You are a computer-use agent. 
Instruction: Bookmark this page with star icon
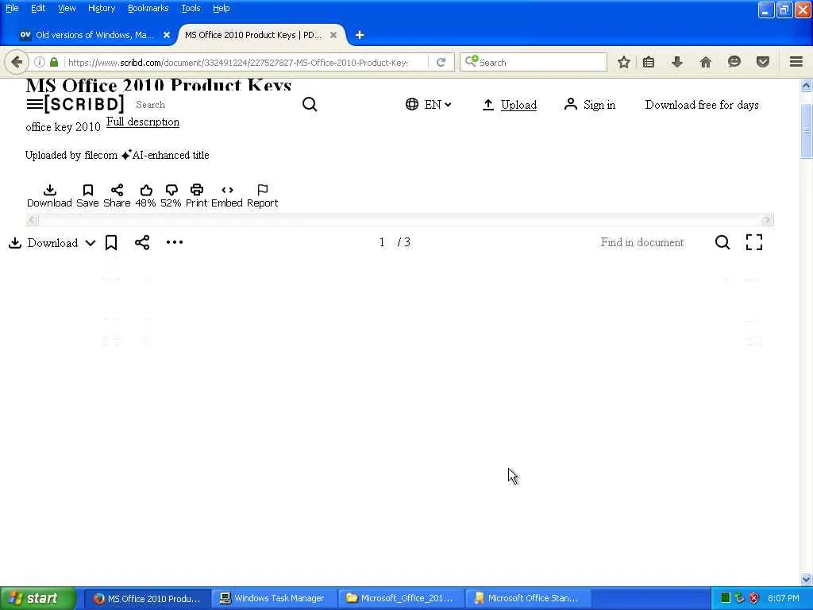pyautogui.click(x=624, y=62)
